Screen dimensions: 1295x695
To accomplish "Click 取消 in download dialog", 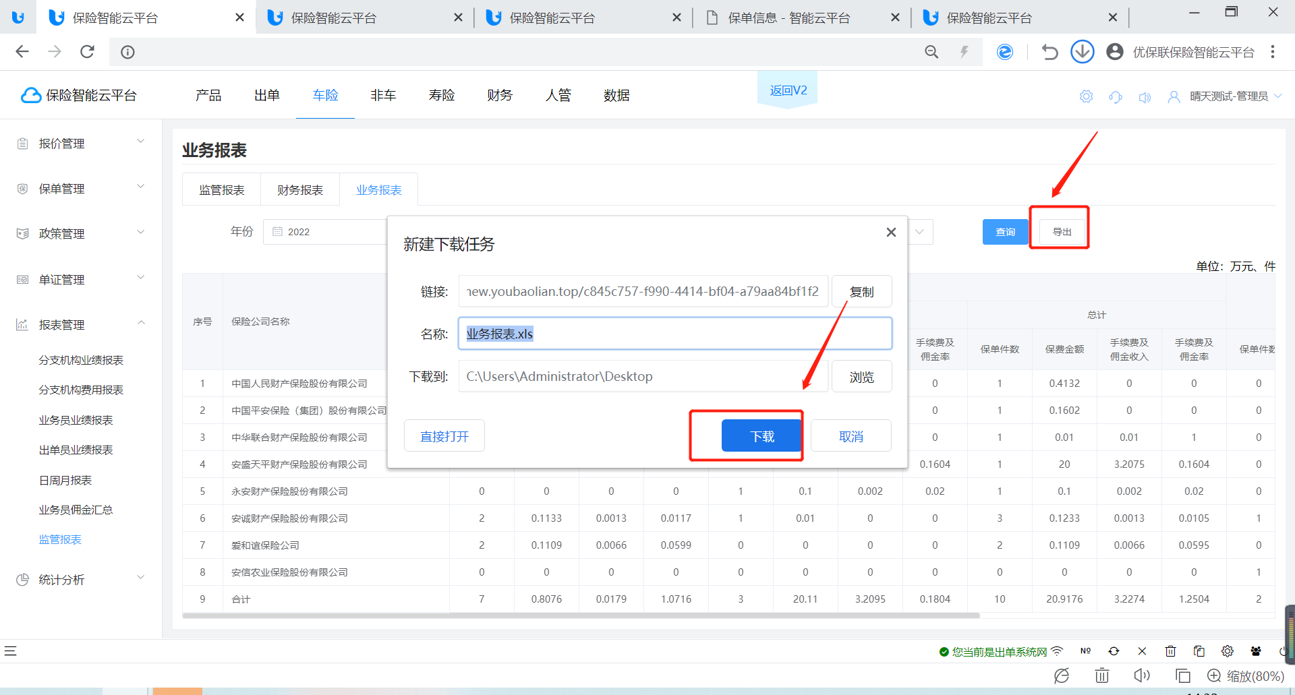I will pyautogui.click(x=851, y=436).
